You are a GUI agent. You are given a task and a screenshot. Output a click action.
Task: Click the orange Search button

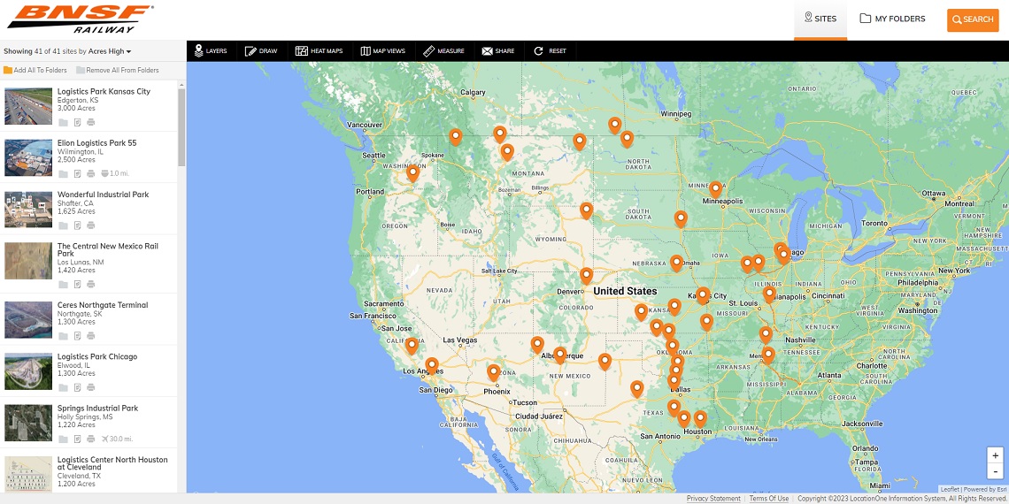point(972,19)
